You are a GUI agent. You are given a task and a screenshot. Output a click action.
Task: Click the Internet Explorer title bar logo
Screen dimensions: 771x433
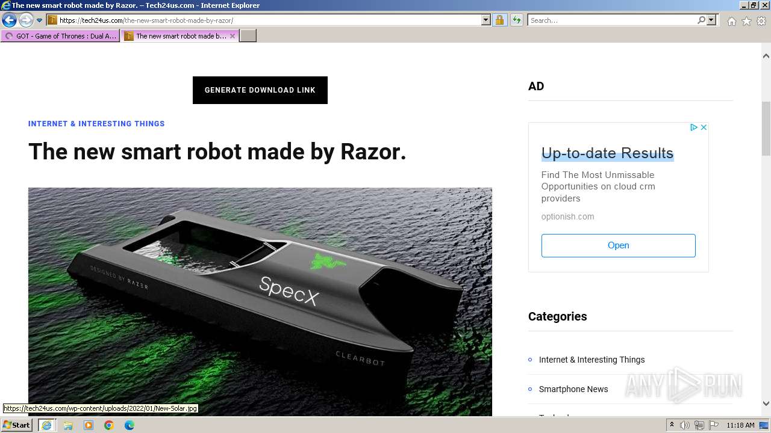(x=6, y=5)
